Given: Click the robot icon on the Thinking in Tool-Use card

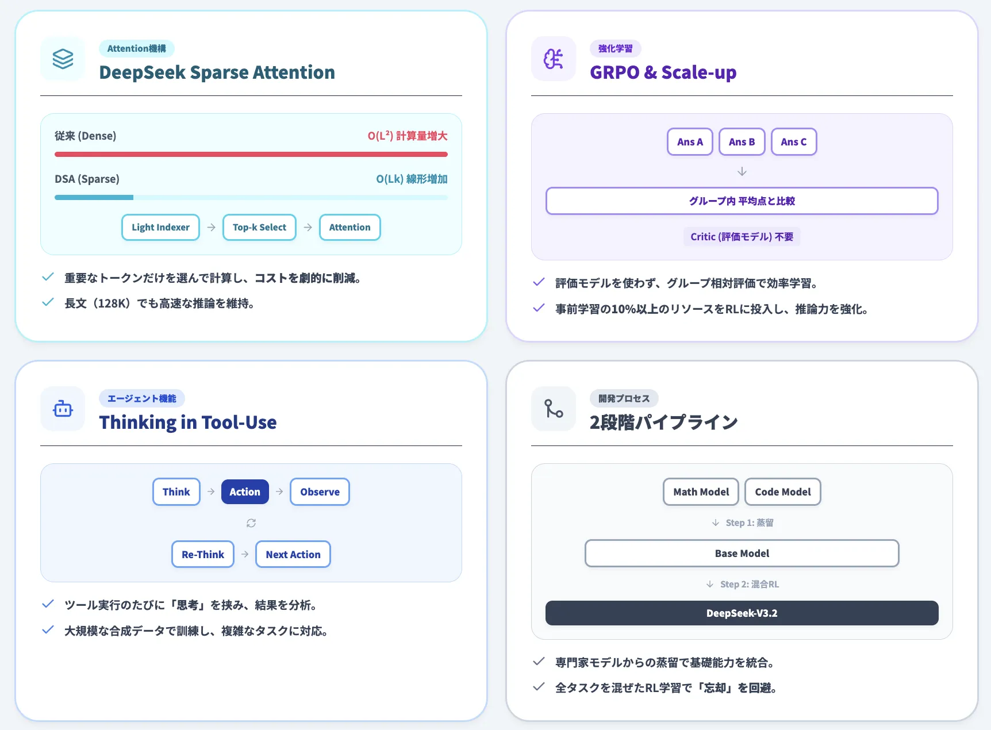Looking at the screenshot, I should point(62,409).
